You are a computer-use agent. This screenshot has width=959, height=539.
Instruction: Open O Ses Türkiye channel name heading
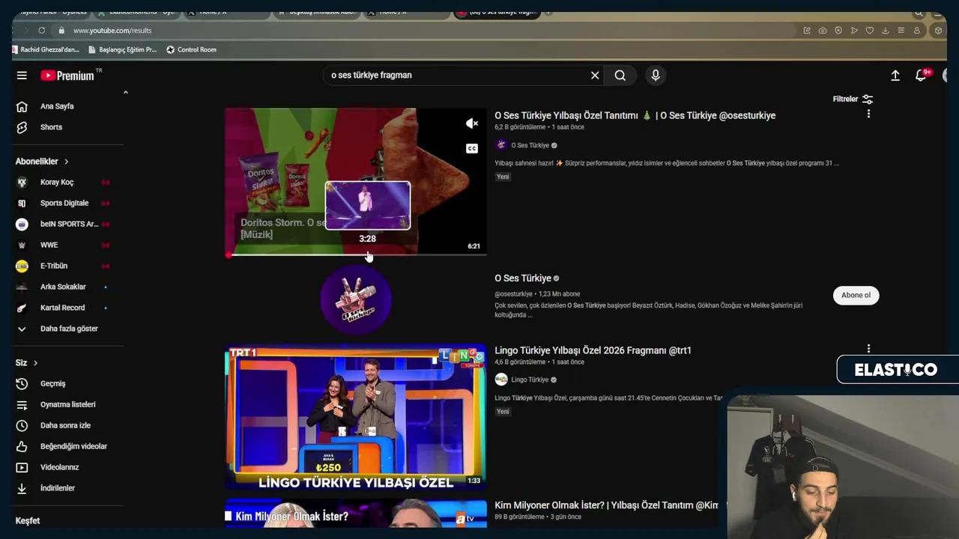click(523, 278)
